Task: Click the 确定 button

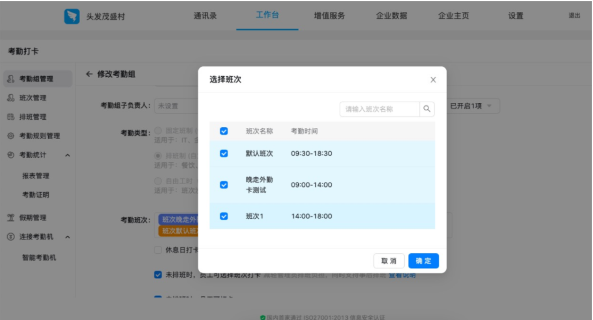Action: click(x=423, y=261)
